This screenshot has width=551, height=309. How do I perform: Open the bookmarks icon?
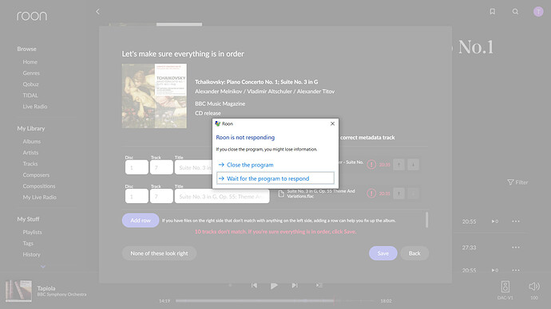tap(493, 12)
